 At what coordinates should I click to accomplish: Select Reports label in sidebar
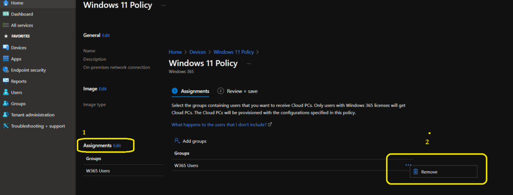pyautogui.click(x=19, y=81)
